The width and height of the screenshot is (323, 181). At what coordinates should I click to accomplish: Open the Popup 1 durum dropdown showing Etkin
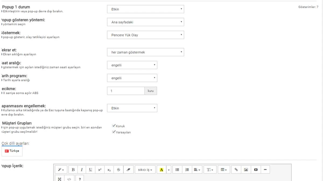[145, 9]
